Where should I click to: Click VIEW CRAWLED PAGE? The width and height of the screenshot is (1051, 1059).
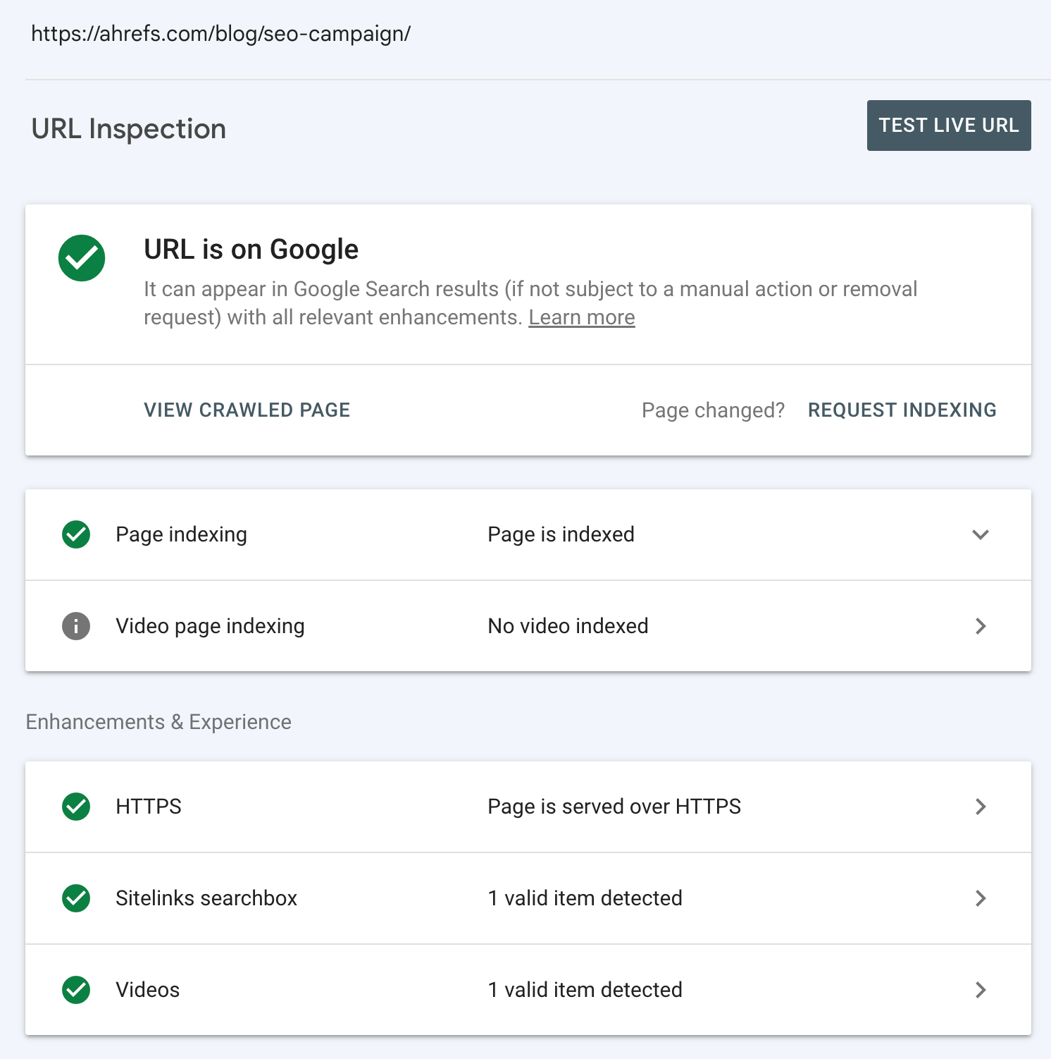247,410
